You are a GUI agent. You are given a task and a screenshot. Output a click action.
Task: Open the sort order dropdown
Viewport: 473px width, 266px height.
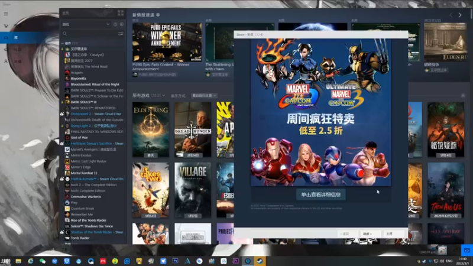[x=204, y=96]
